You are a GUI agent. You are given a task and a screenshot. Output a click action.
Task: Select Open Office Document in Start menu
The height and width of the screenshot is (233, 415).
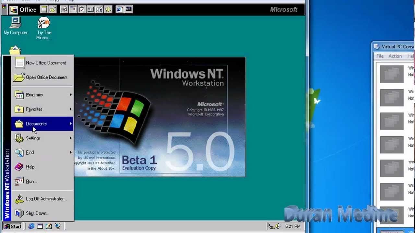pos(42,77)
